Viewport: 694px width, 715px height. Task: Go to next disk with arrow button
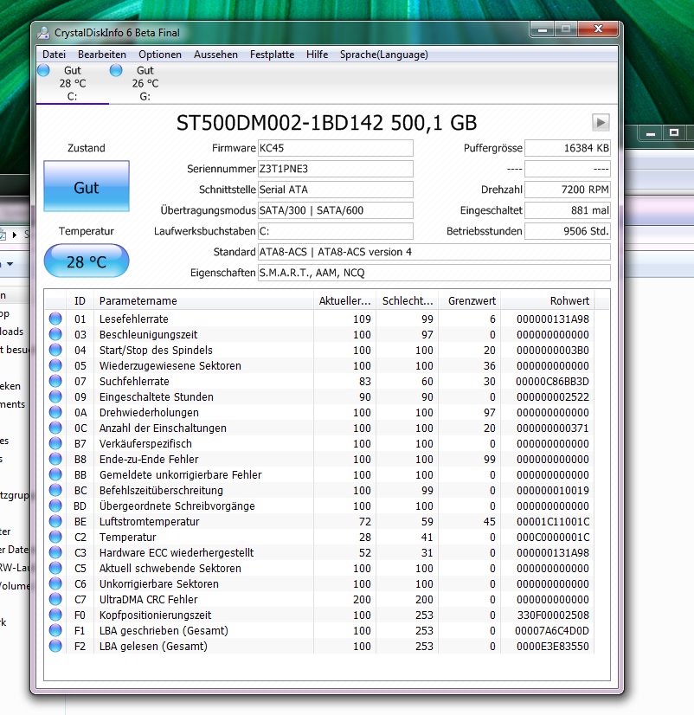(601, 122)
